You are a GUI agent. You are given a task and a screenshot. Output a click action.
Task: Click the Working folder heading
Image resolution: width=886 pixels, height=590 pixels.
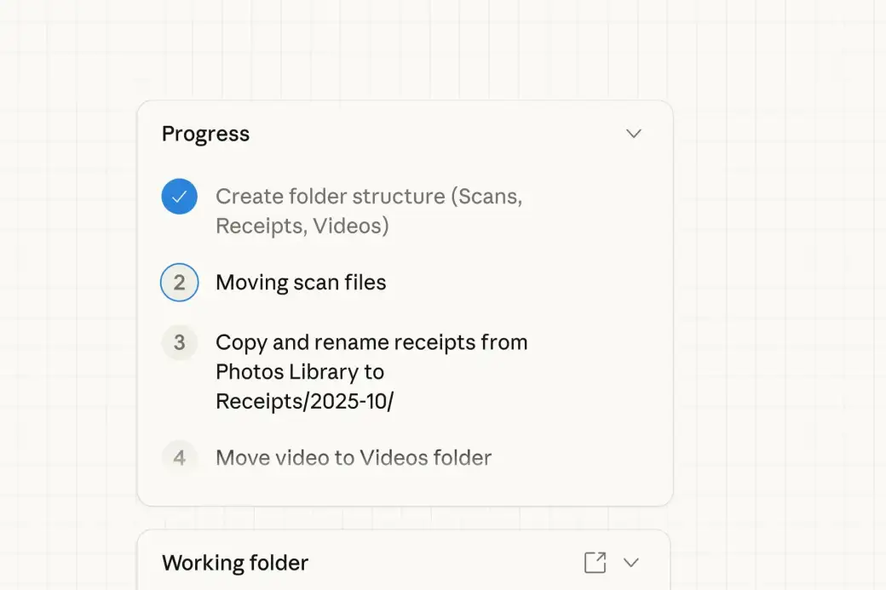[235, 563]
